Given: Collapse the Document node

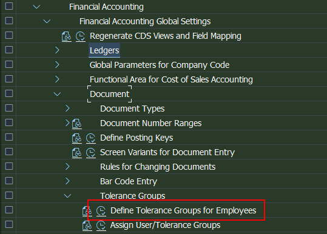Looking at the screenshot, I should (x=57, y=94).
